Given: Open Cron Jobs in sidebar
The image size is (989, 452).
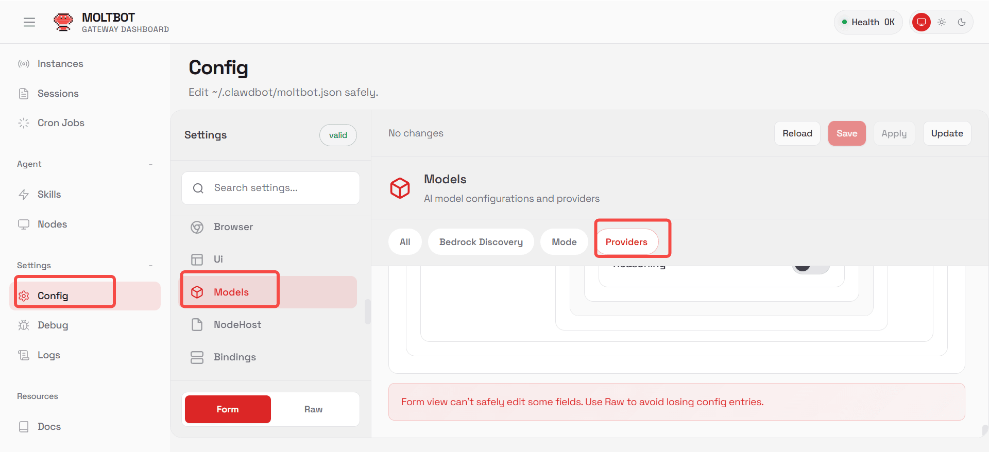Looking at the screenshot, I should point(61,123).
